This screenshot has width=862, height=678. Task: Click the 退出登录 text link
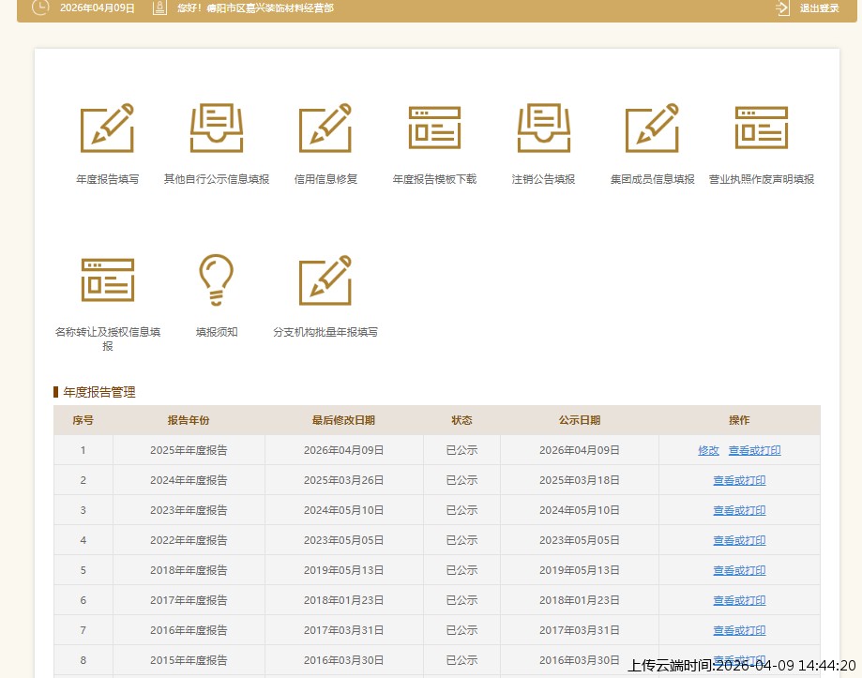pos(819,8)
